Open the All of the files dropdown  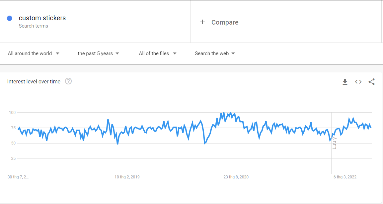157,53
